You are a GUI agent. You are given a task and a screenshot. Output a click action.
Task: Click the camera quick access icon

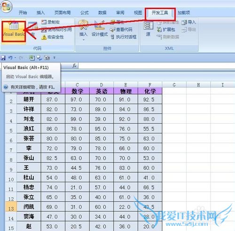pyautogui.click(x=47, y=58)
